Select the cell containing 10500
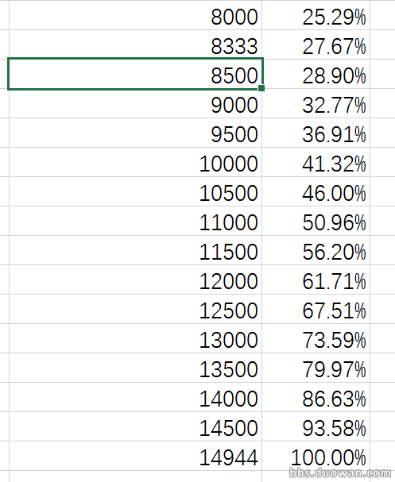395x482 pixels. [135, 191]
